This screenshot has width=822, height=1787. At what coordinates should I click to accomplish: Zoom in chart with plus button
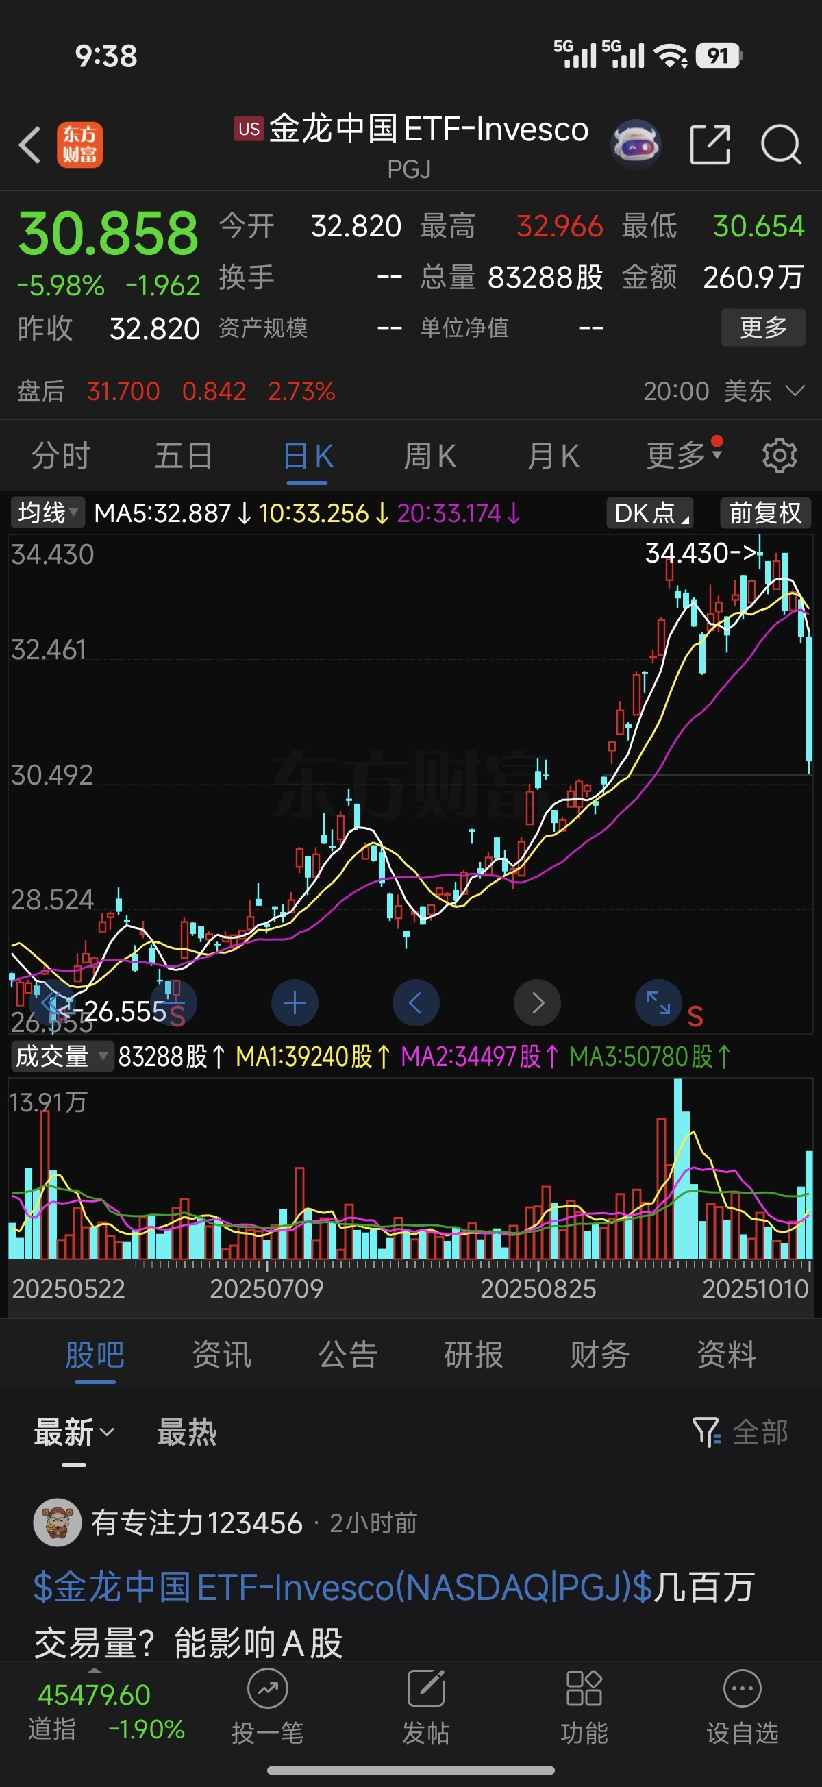[295, 1002]
